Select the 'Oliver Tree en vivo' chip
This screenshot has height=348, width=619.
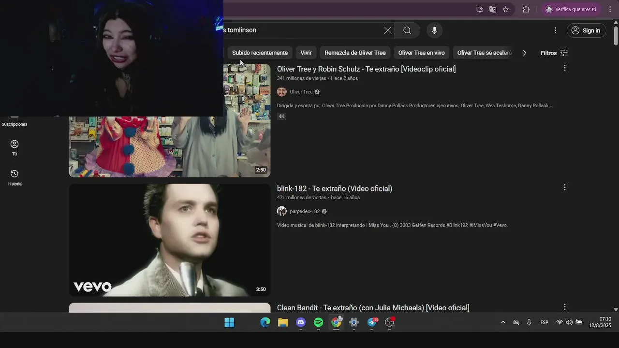[x=421, y=53]
